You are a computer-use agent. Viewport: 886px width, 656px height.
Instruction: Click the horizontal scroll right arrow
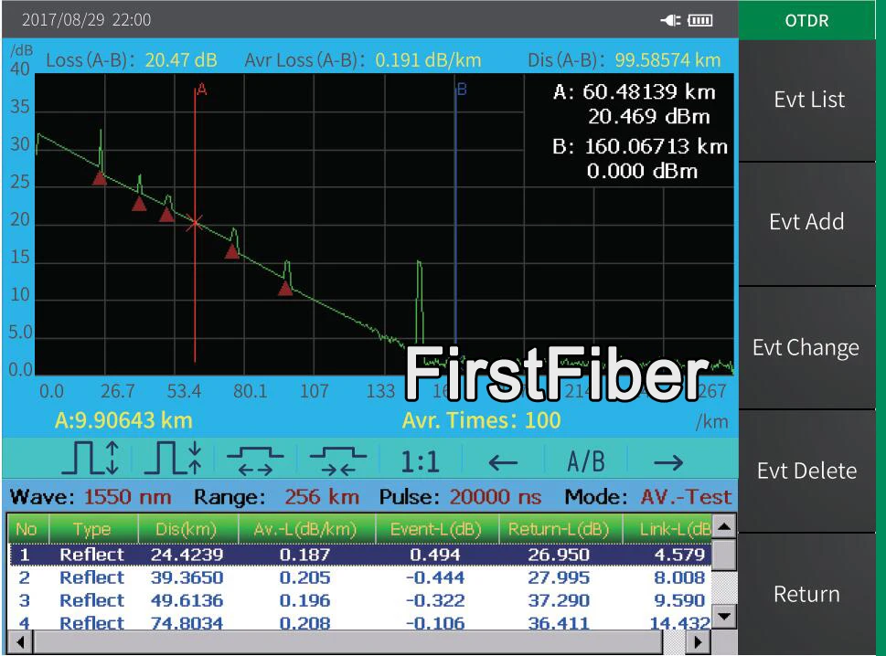click(x=698, y=642)
